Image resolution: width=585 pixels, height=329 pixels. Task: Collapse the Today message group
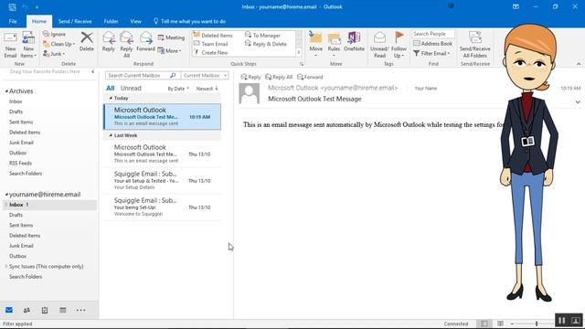111,98
